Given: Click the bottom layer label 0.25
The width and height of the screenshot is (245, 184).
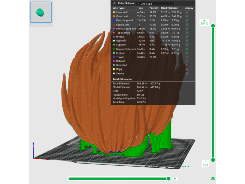Looking at the screenshot, I should pyautogui.click(x=205, y=165).
